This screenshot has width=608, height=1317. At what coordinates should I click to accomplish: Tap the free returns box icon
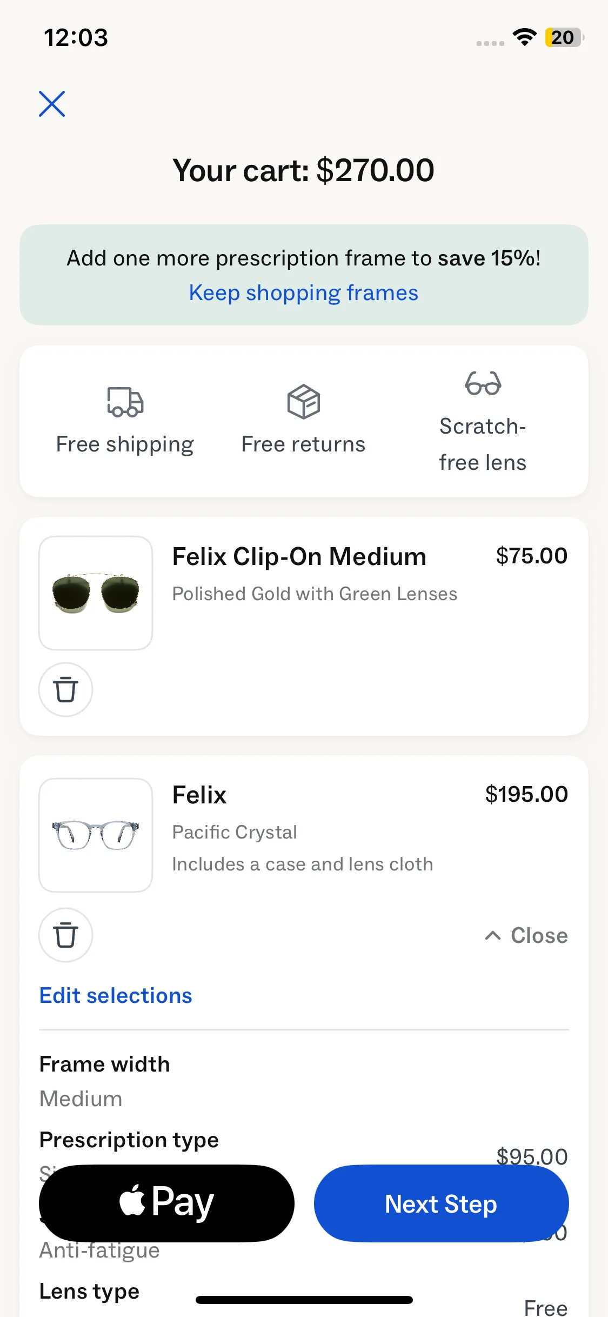point(304,402)
